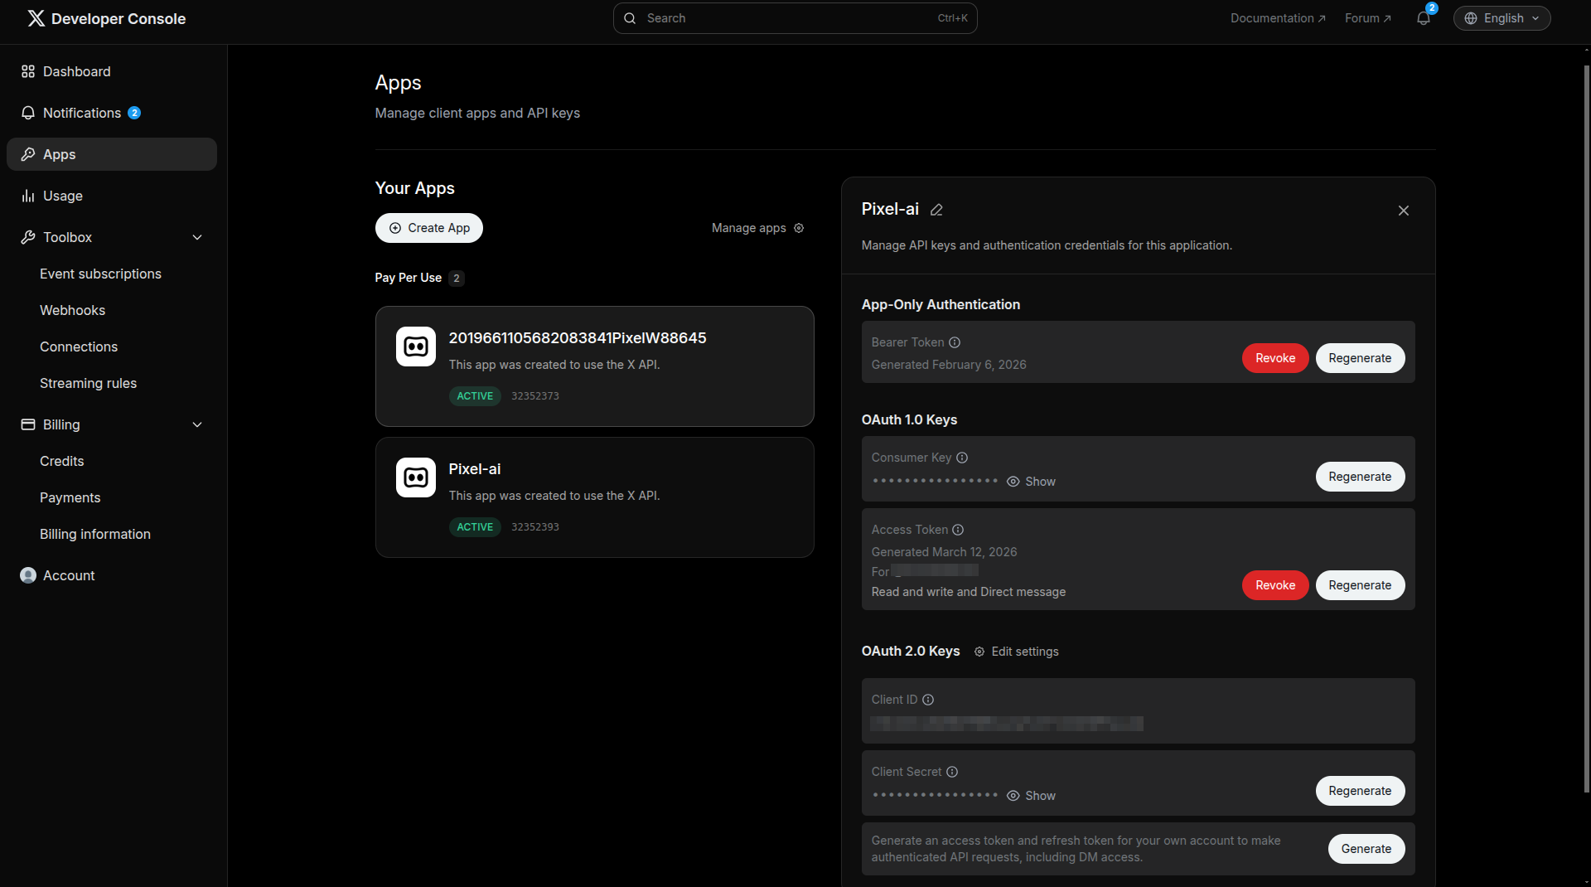Regenerate the Client Secret
The width and height of the screenshot is (1591, 887).
[x=1360, y=791]
